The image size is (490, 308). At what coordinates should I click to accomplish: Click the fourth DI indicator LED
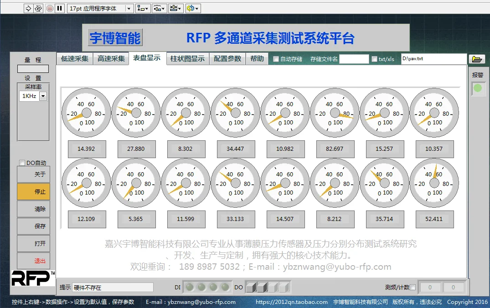[225, 287]
